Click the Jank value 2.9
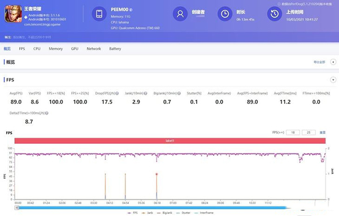This screenshot has height=216, width=339. pos(136,102)
